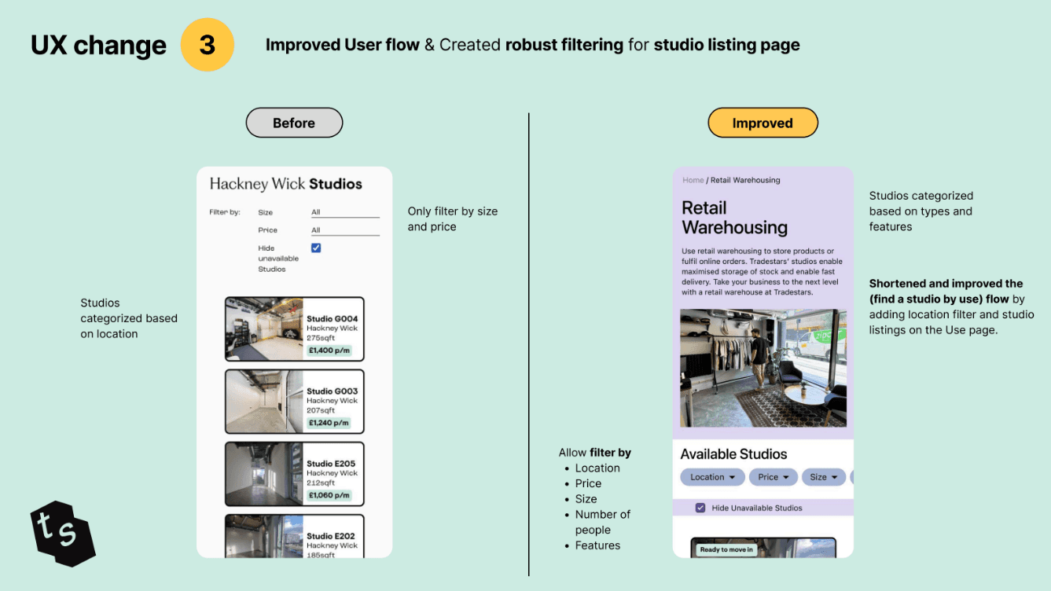Screen dimensions: 1051x591
Task: Click the '275sqft' size text
Action: pos(321,338)
